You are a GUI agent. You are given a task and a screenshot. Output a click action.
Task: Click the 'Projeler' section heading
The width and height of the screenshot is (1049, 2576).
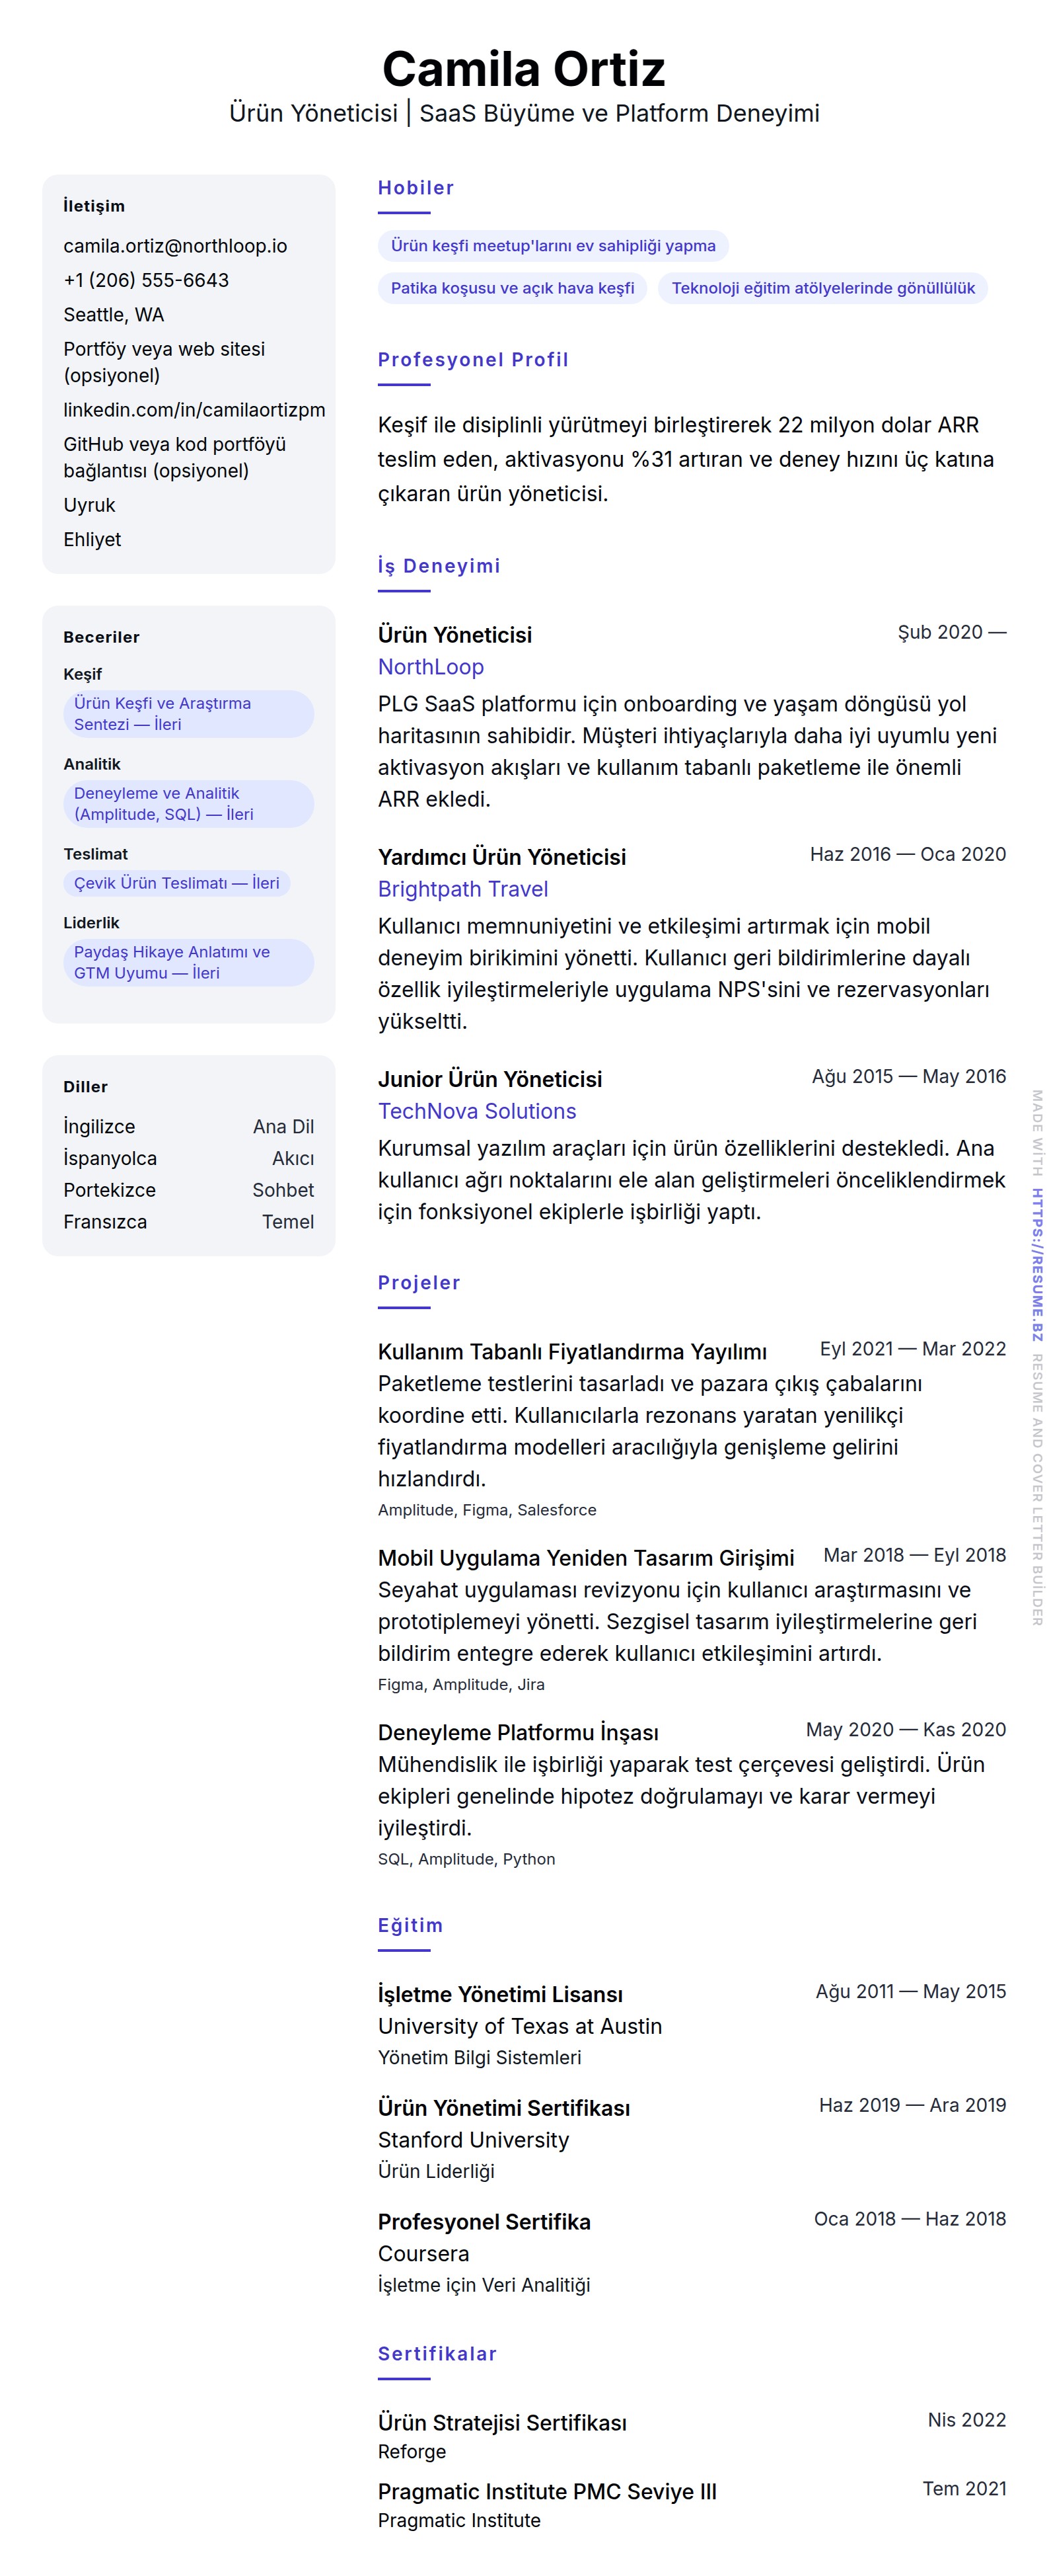[419, 1282]
